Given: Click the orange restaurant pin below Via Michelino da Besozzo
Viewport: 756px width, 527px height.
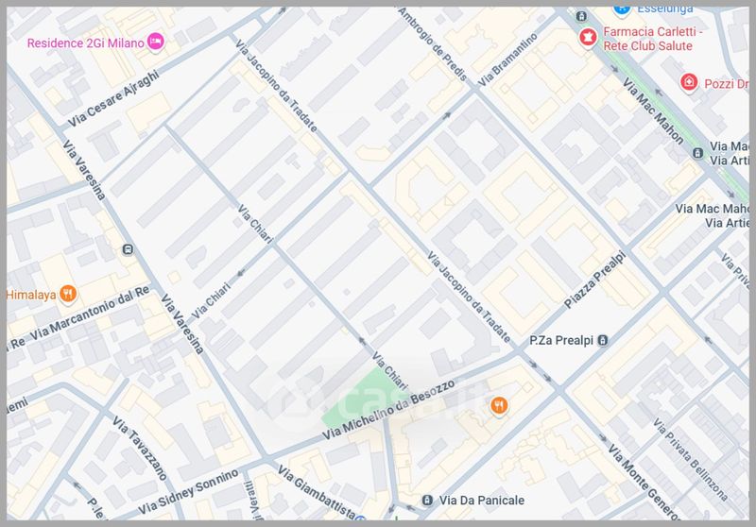Looking at the screenshot, I should click(499, 406).
